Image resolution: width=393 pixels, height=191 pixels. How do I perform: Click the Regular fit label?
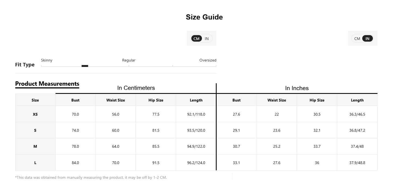coord(129,60)
